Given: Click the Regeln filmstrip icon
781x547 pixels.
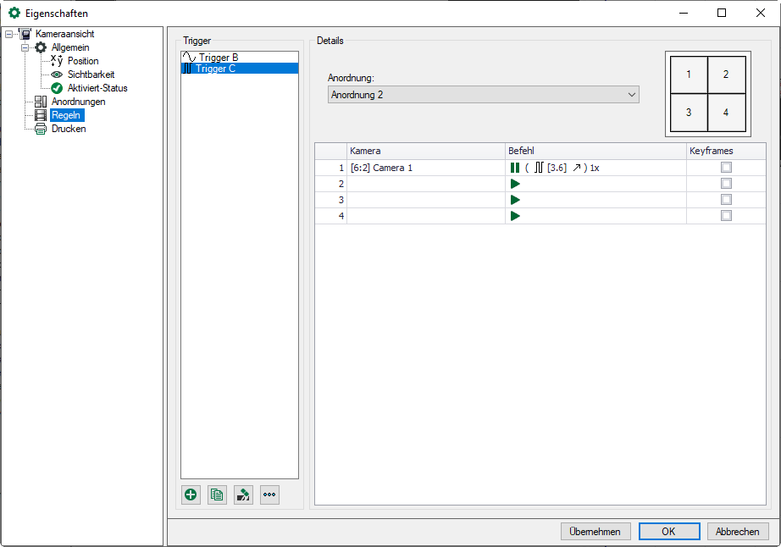Looking at the screenshot, I should (x=41, y=115).
